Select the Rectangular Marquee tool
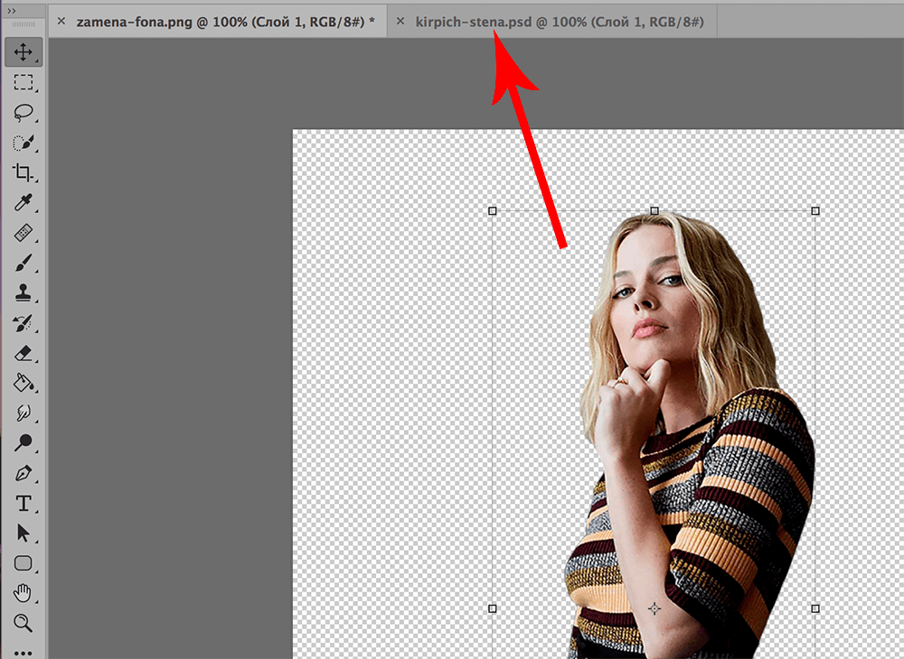Image resolution: width=904 pixels, height=659 pixels. (x=24, y=83)
